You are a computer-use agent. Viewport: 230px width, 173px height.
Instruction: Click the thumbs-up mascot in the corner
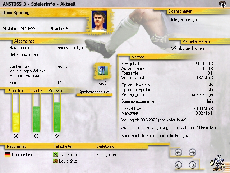[x=217, y=163]
